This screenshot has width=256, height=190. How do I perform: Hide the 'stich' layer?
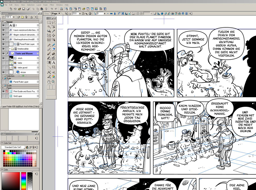(x=3, y=58)
